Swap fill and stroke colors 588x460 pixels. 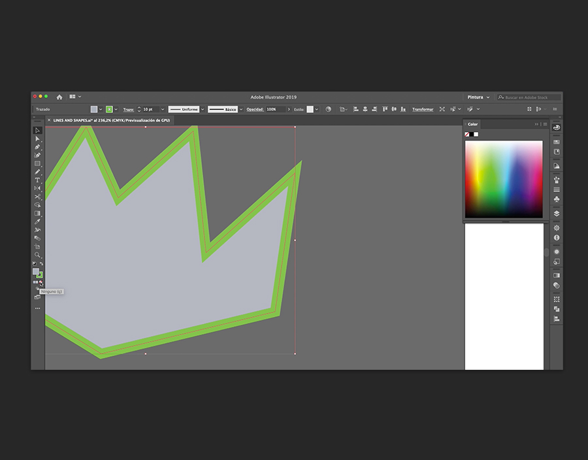tap(41, 263)
